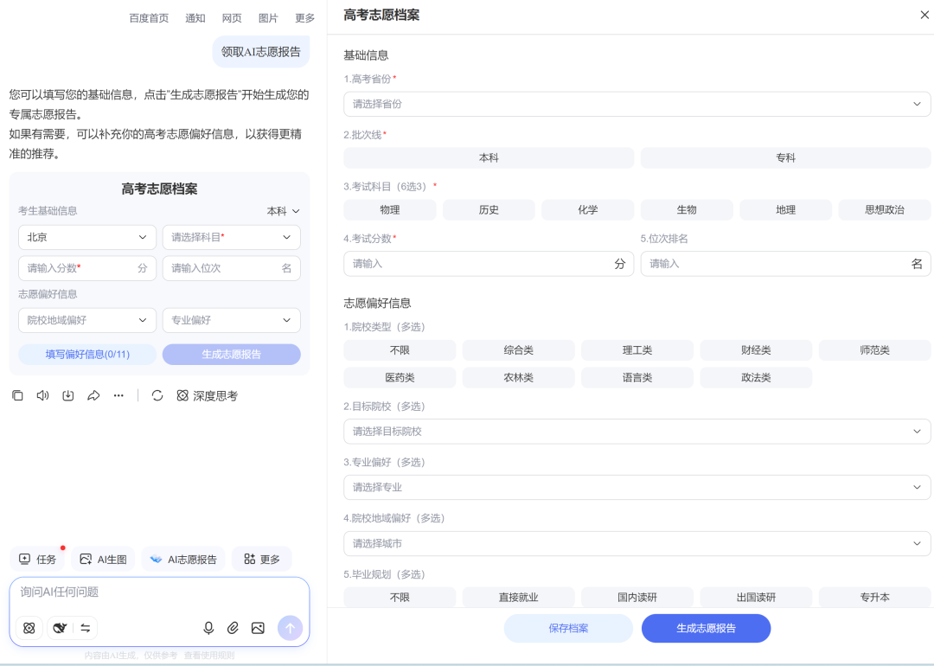The height and width of the screenshot is (666, 934).
Task: Select 专科 batch line option
Action: tap(785, 158)
